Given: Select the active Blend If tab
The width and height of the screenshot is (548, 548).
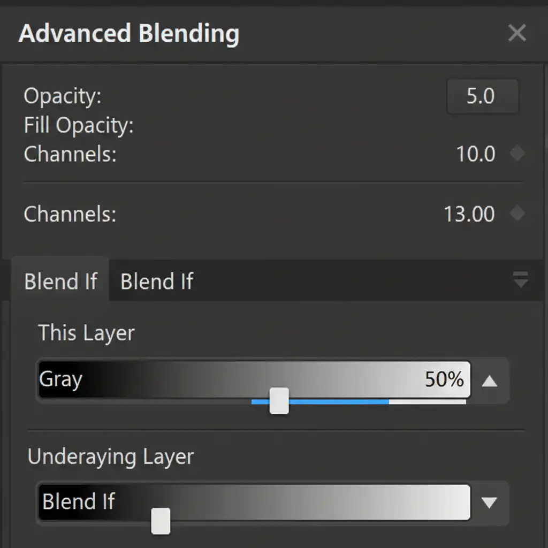Looking at the screenshot, I should click(60, 281).
